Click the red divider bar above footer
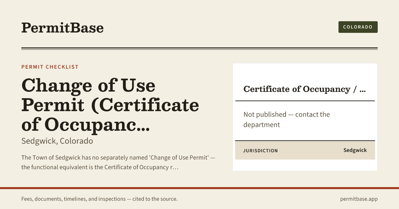Viewport: 399px width, 209px height. [x=199, y=188]
